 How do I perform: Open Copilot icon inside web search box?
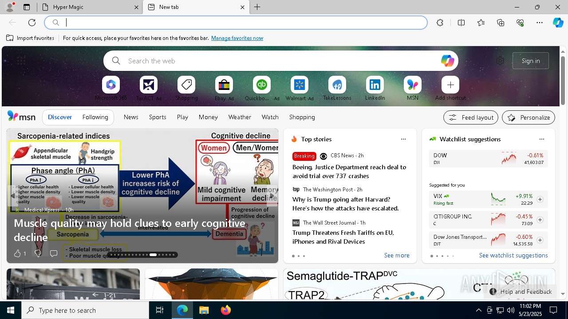(447, 61)
